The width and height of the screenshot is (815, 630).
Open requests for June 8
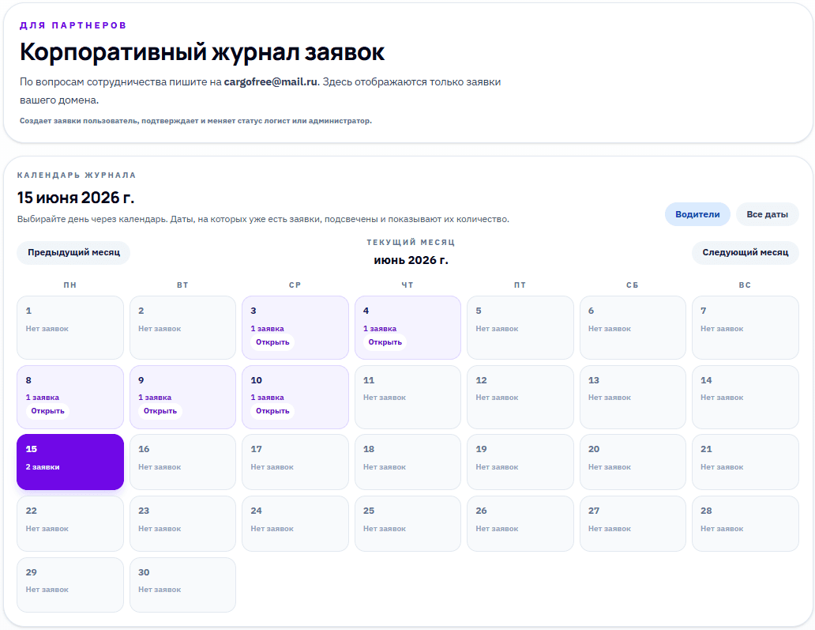pos(47,411)
